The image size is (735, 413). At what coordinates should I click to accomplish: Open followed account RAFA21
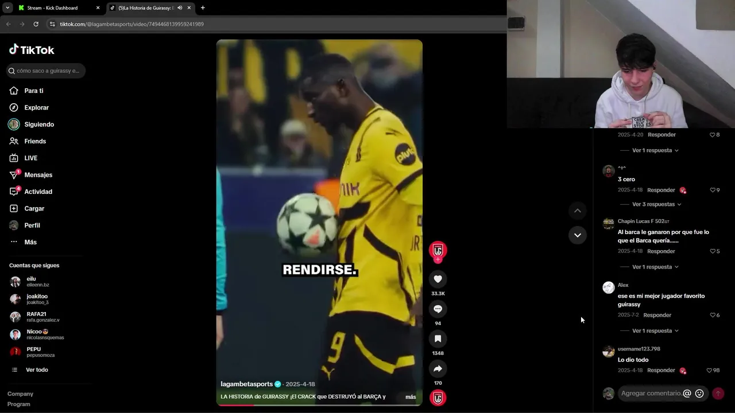coord(35,317)
